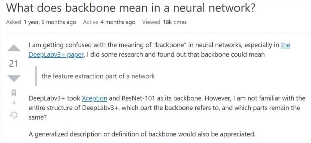Click the generalized description sentence
This screenshot has height=143, width=311.
[x=142, y=134]
